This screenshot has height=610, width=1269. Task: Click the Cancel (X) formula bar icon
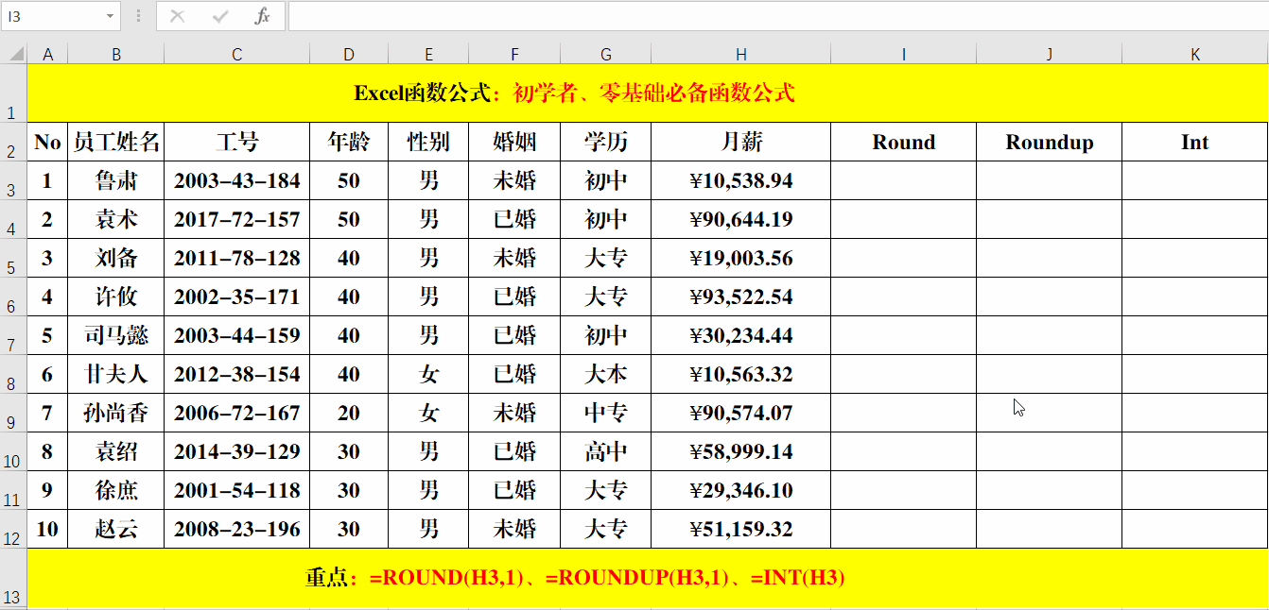[x=177, y=16]
